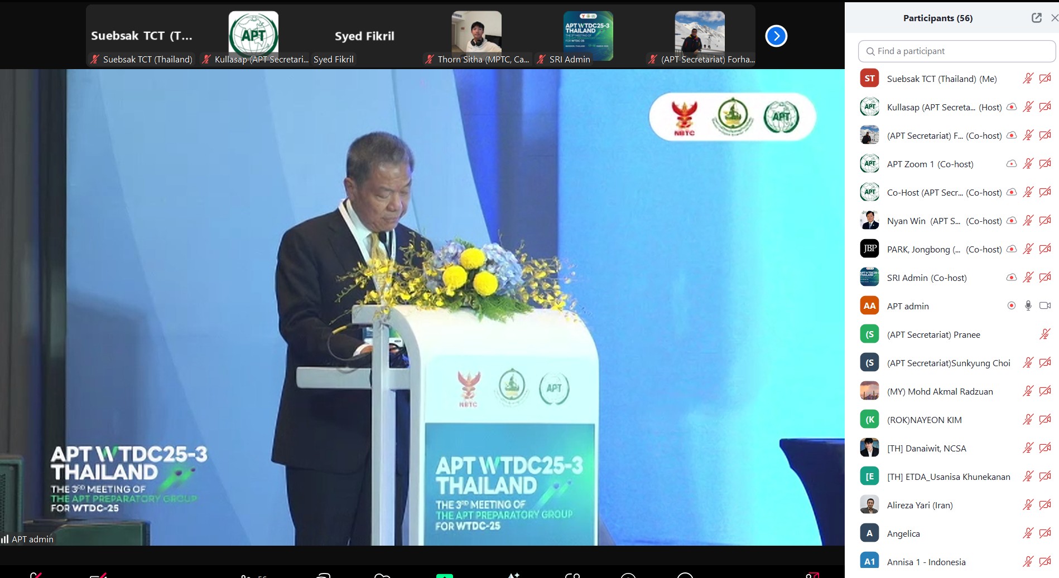The width and height of the screenshot is (1059, 578).
Task: Click red recording dot on APT admin row
Action: pyautogui.click(x=1011, y=305)
